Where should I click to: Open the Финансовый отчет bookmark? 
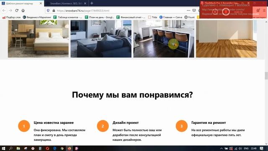pyautogui.click(x=131, y=17)
